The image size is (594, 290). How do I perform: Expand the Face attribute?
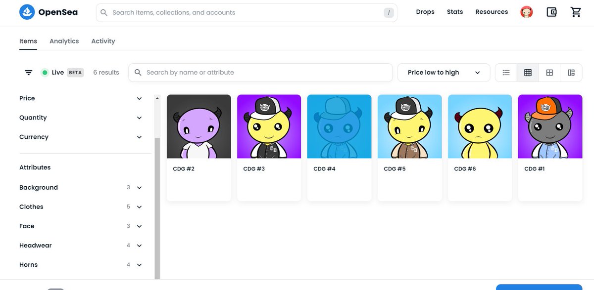(x=81, y=226)
